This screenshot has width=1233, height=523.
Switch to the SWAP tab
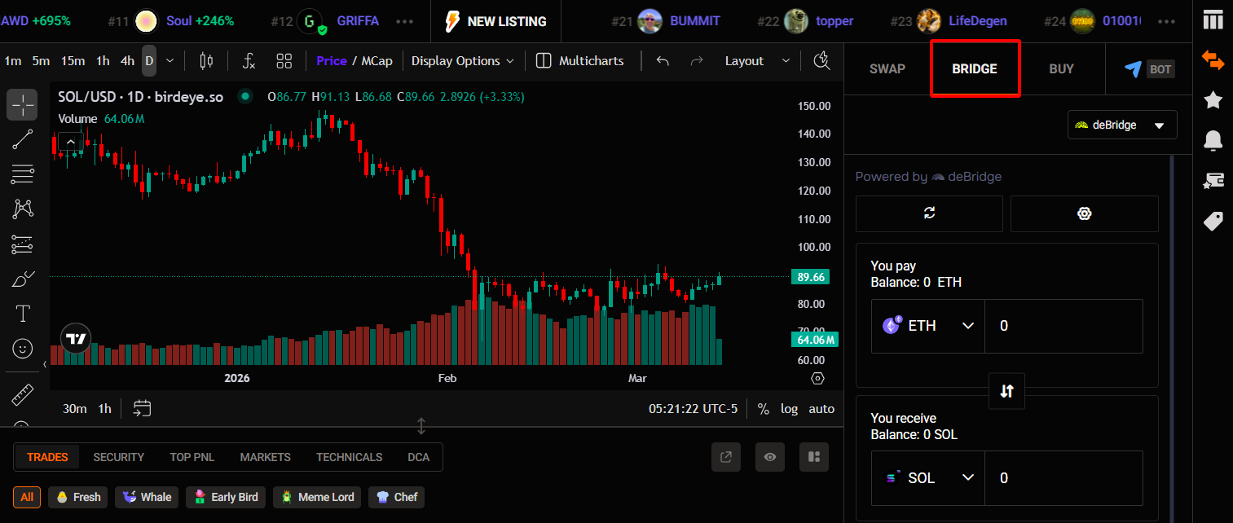(887, 69)
